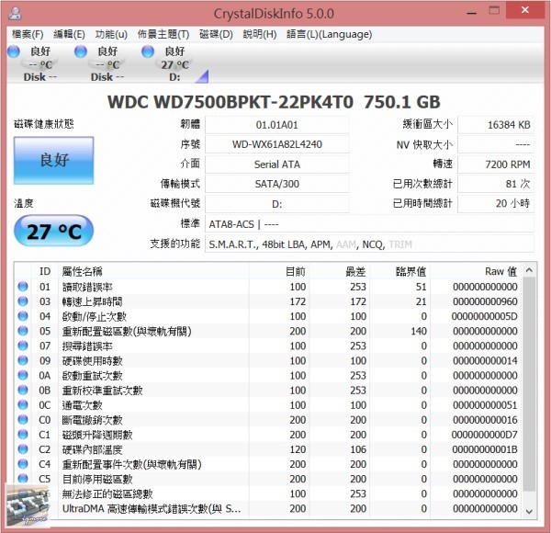The width and height of the screenshot is (551, 533).
Task: Click the ID column header
Action: coord(45,271)
